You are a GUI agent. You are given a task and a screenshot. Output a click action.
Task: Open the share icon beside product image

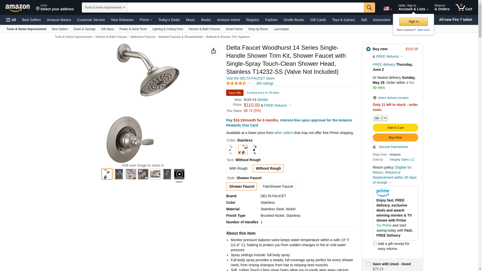click(x=213, y=51)
